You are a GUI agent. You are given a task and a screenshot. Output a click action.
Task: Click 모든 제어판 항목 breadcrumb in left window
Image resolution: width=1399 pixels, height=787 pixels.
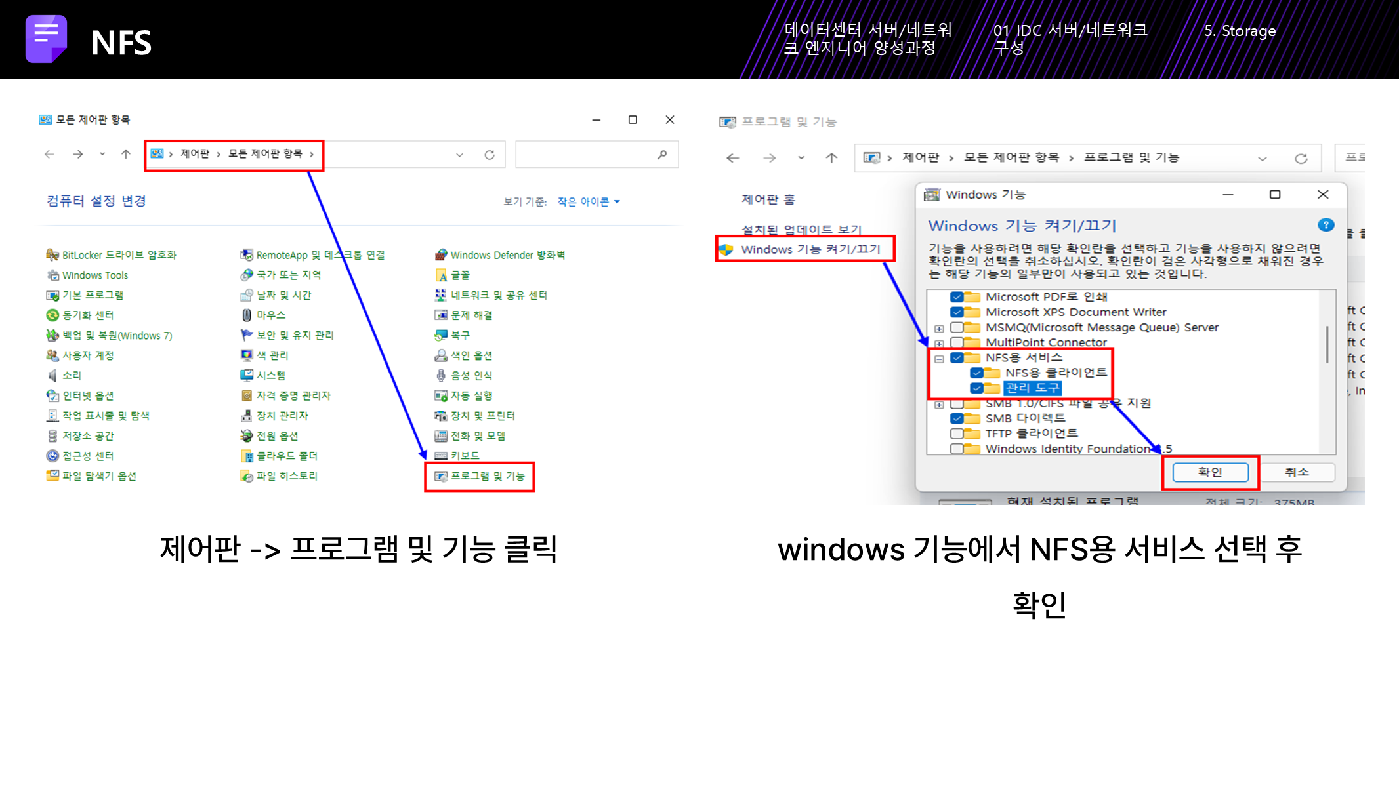[265, 154]
